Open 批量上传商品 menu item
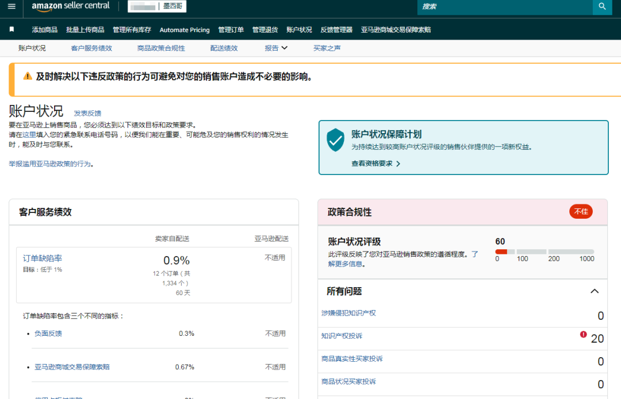 [x=85, y=30]
